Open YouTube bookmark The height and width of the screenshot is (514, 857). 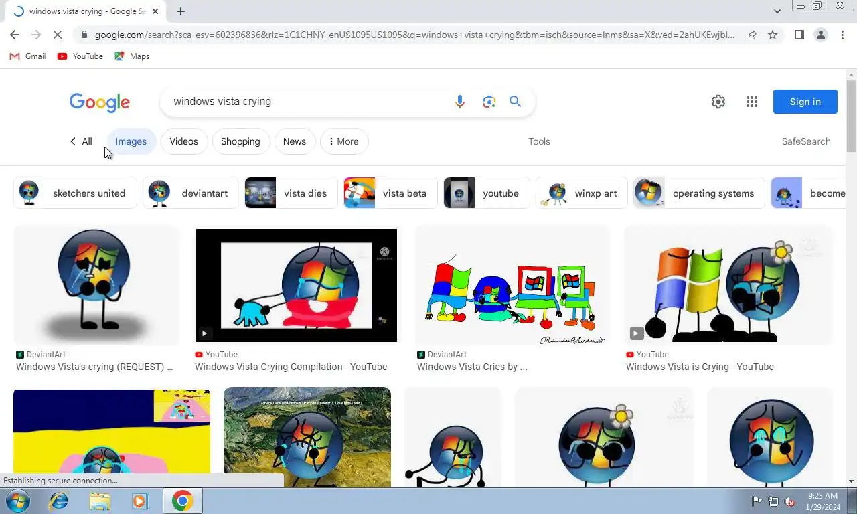coord(80,56)
